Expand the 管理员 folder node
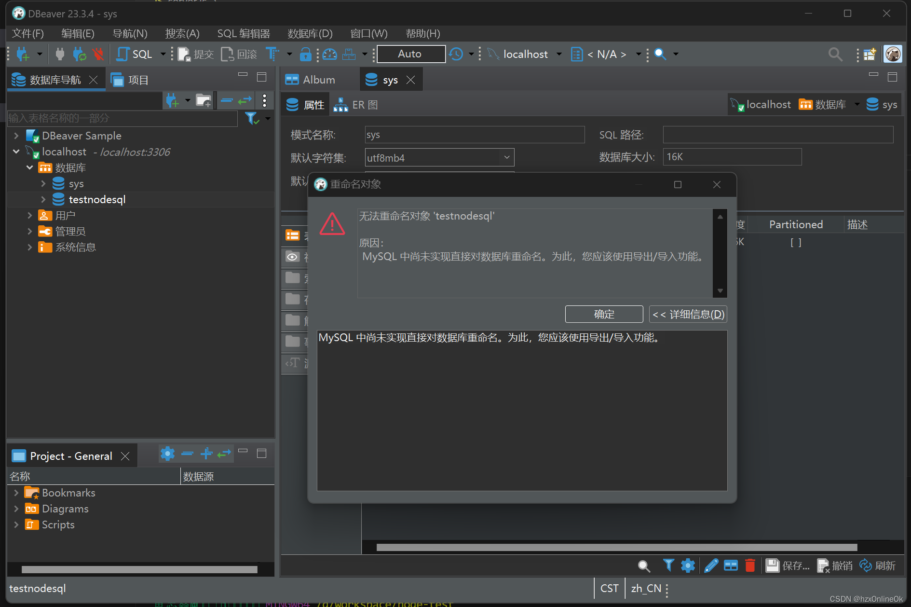This screenshot has height=607, width=911. (29, 231)
